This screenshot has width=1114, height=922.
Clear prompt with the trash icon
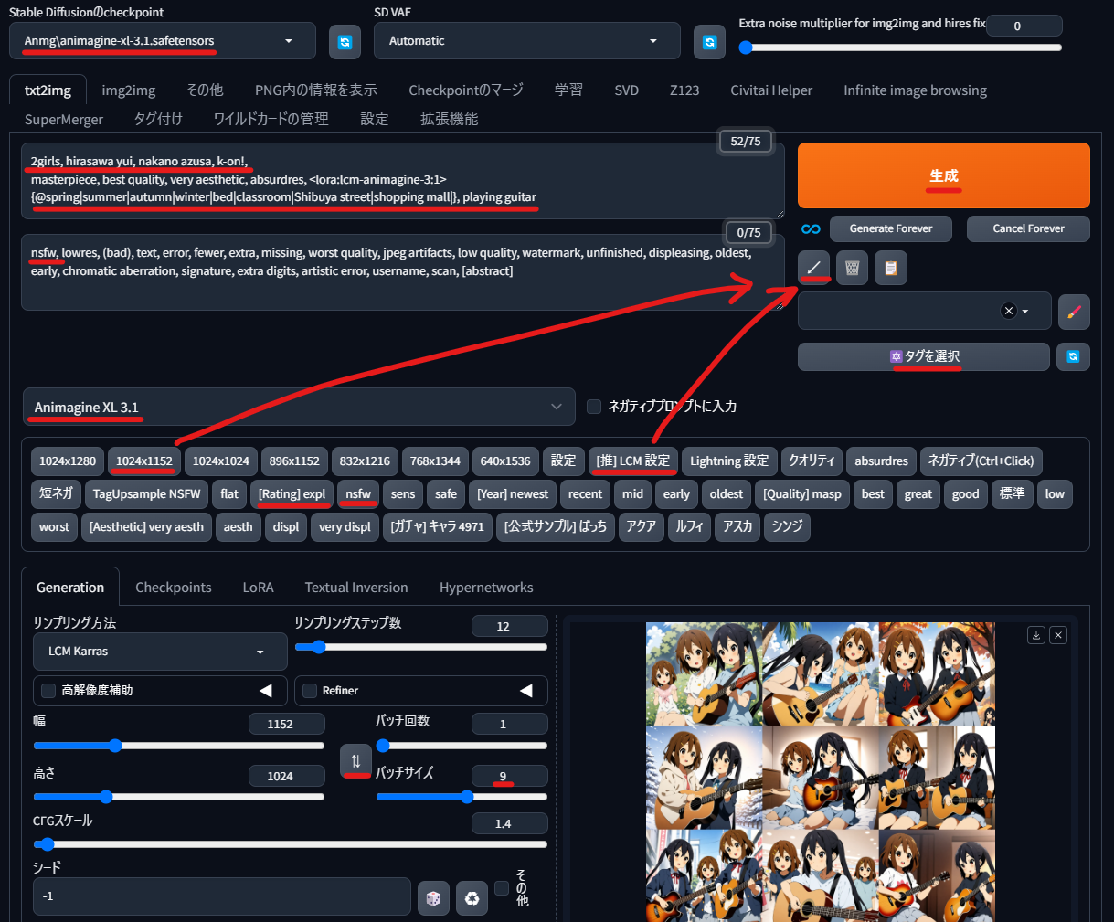pos(852,268)
